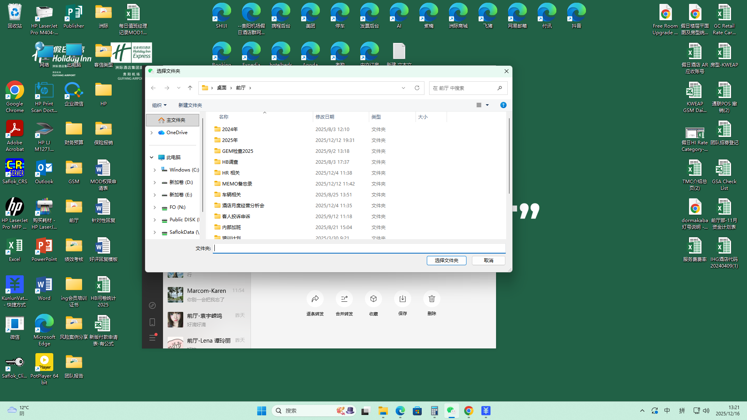
Task: Click the 收藏 favorite cube icon
Action: click(373, 299)
